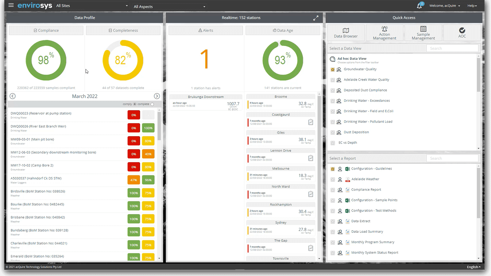491x276 pixels.
Task: Open the All Sites dropdown
Action: click(92, 6)
